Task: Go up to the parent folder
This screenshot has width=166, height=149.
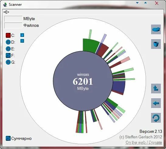Action: [x=156, y=88]
